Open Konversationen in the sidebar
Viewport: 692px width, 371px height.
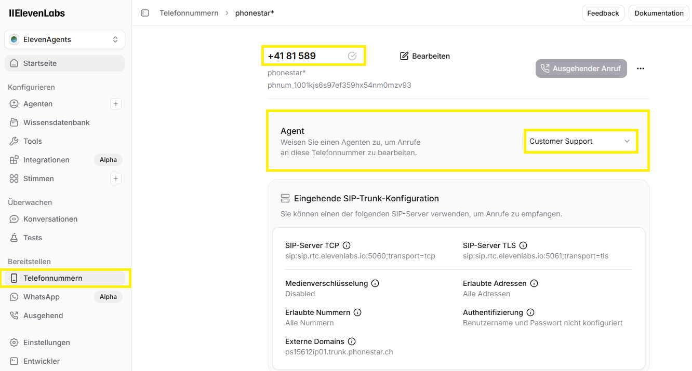pos(50,219)
